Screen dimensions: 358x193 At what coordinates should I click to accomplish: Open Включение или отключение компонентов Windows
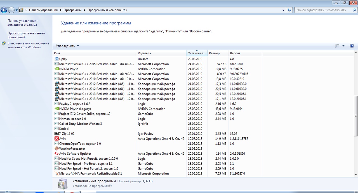[28, 45]
